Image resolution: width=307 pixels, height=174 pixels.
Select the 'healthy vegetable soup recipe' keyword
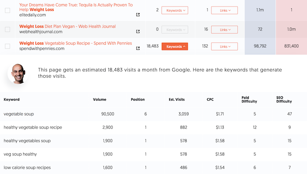point(33,127)
